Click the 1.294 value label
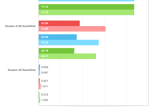This screenshot has height=107, width=154. (x=45, y=100)
